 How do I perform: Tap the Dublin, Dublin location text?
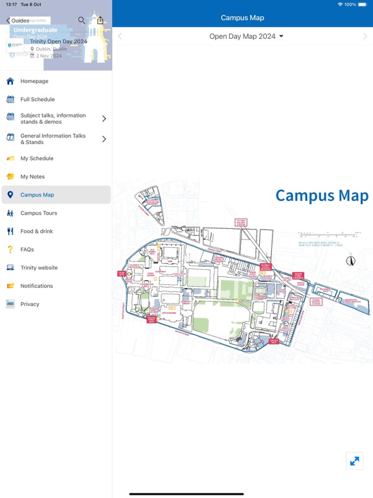coord(51,49)
